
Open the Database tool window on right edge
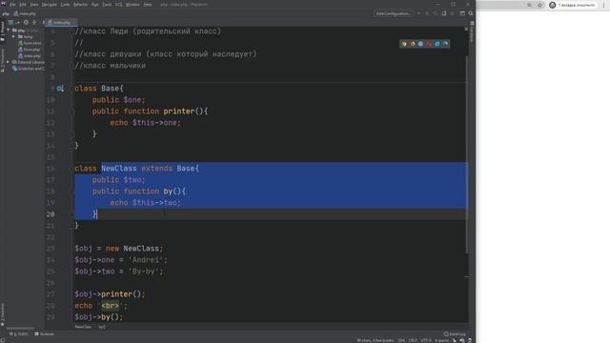click(x=472, y=32)
